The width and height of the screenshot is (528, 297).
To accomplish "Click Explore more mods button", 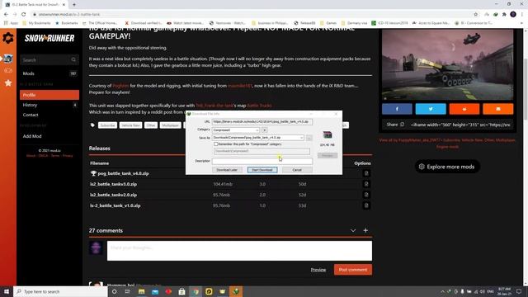I will [x=447, y=167].
